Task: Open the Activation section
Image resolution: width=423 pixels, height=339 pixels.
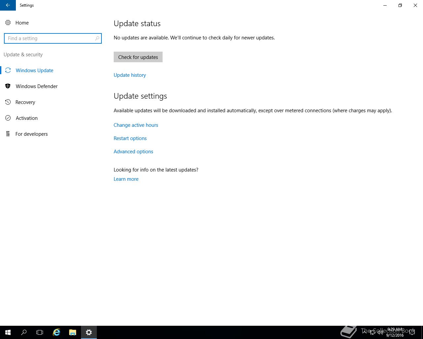Action: click(26, 118)
